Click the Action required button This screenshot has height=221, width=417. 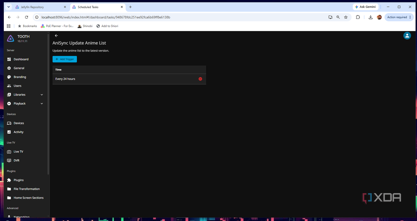(x=399, y=17)
